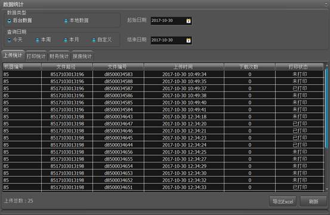Viewport: 330px width, 215px height.
Task: Select file number cell d8500034653
Action: tap(119, 173)
